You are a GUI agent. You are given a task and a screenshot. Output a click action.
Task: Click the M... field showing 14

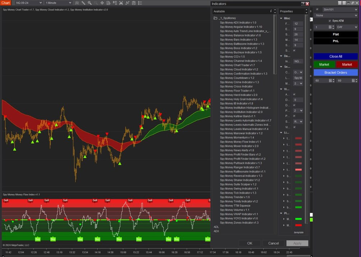point(298,40)
